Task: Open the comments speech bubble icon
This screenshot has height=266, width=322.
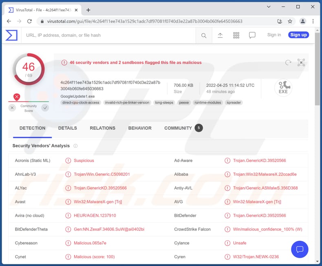Action: (252, 35)
